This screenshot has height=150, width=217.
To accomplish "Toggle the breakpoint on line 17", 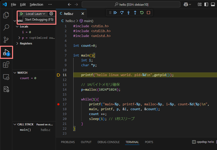I will tap(58, 104).
